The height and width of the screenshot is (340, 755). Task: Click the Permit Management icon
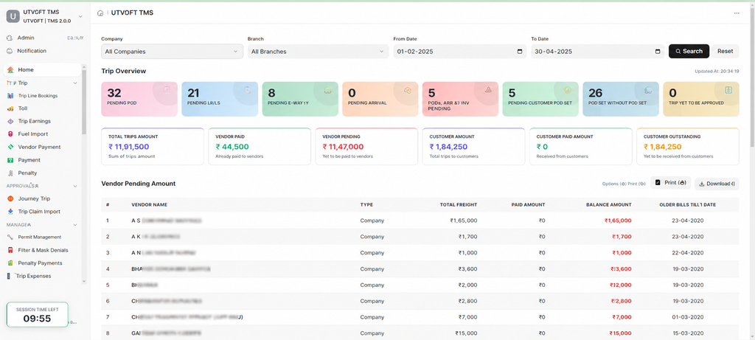[x=10, y=237]
